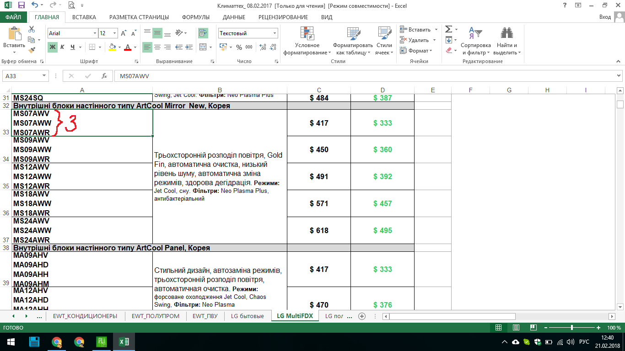
Task: Open Сортировка и фильтр dropdown
Action: point(475,41)
